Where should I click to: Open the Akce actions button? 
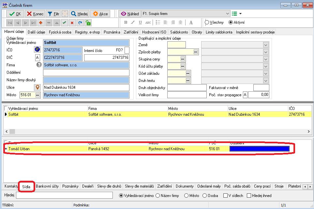tap(100, 14)
